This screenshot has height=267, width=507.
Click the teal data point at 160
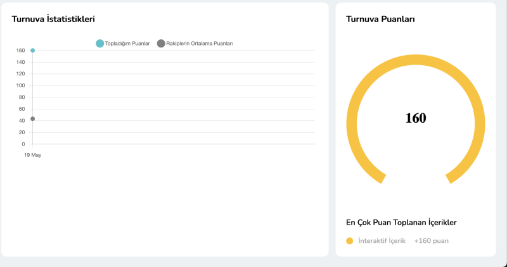[32, 51]
